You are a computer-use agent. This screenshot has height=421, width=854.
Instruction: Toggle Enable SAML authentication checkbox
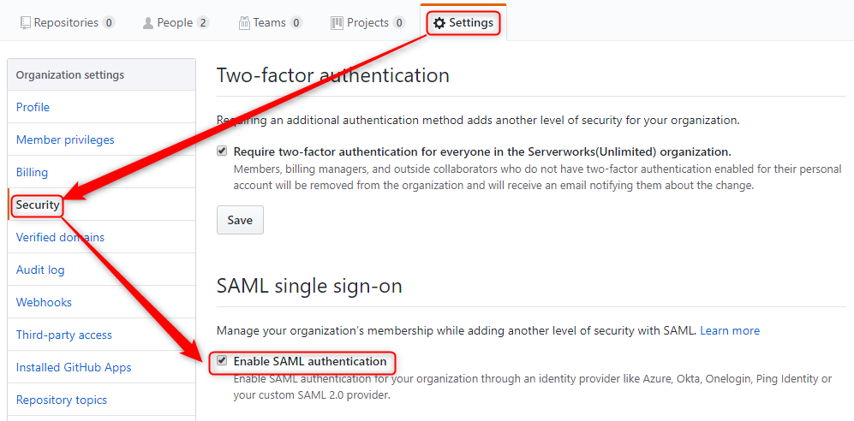pos(222,360)
